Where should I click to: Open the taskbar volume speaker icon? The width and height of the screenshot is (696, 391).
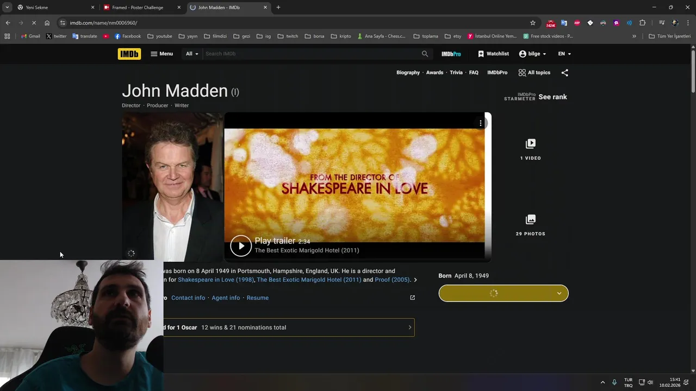tap(650, 382)
